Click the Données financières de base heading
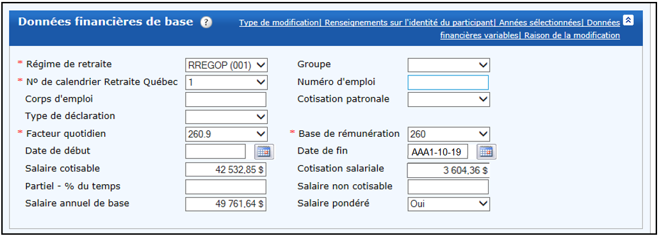This screenshot has width=659, height=236. point(106,22)
